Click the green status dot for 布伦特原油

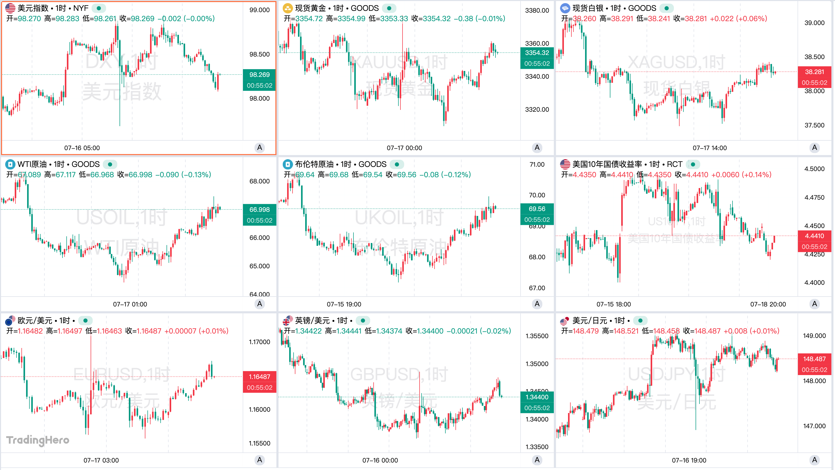point(397,164)
